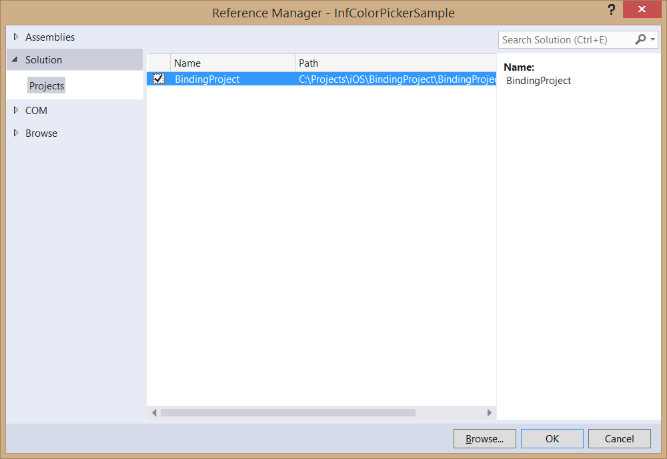This screenshot has height=459, width=667.
Task: Expand the Assemblies section
Action: (x=16, y=37)
